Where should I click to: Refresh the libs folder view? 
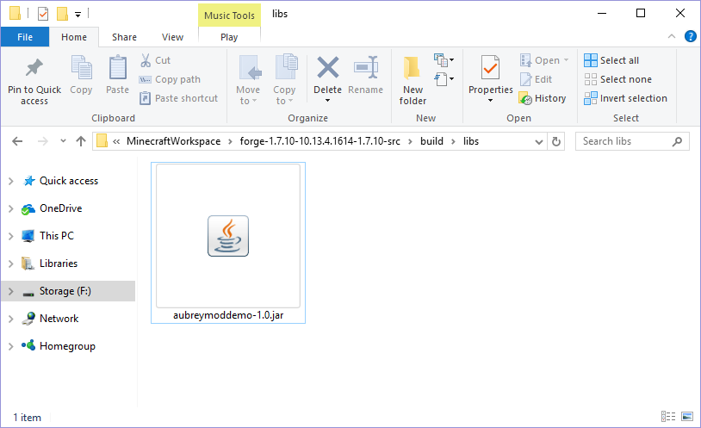pyautogui.click(x=555, y=141)
